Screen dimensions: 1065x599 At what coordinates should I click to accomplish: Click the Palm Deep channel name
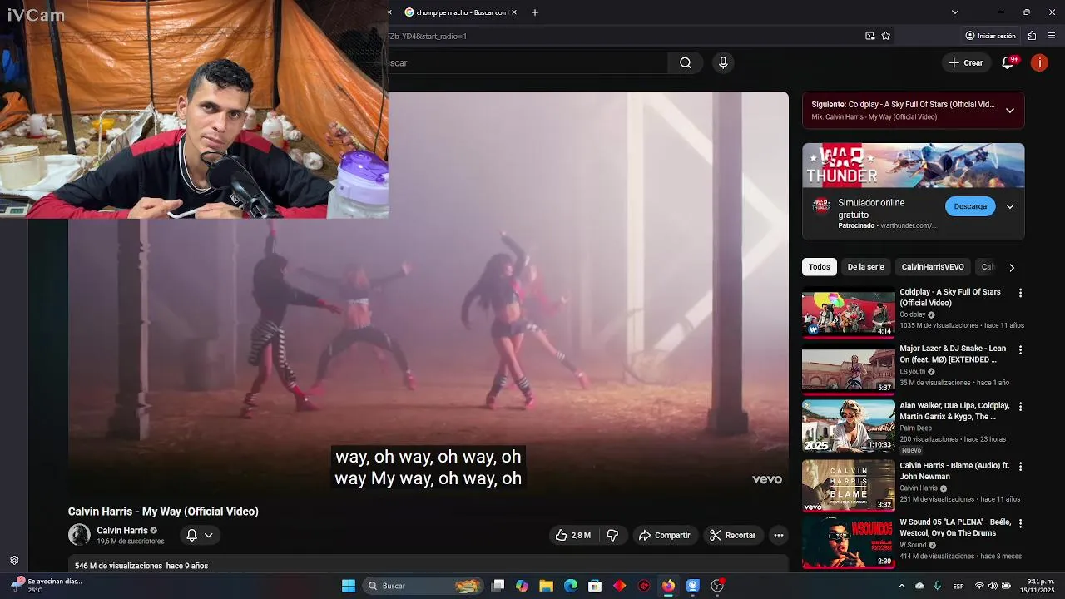tap(916, 428)
